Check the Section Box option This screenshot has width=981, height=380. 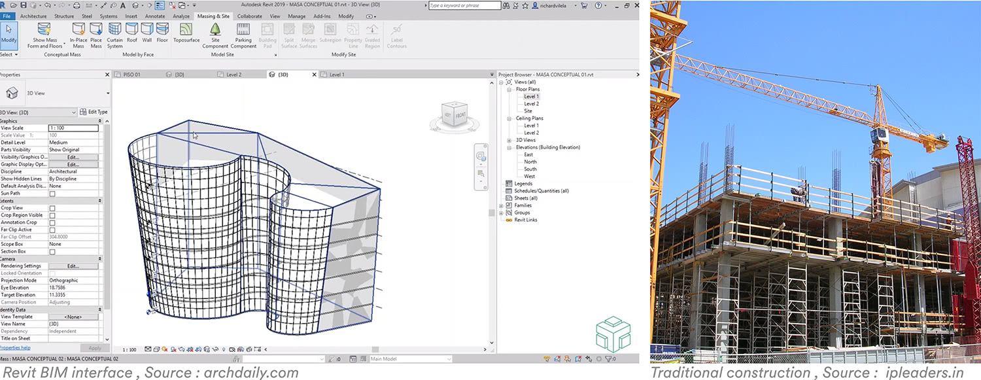pos(52,252)
